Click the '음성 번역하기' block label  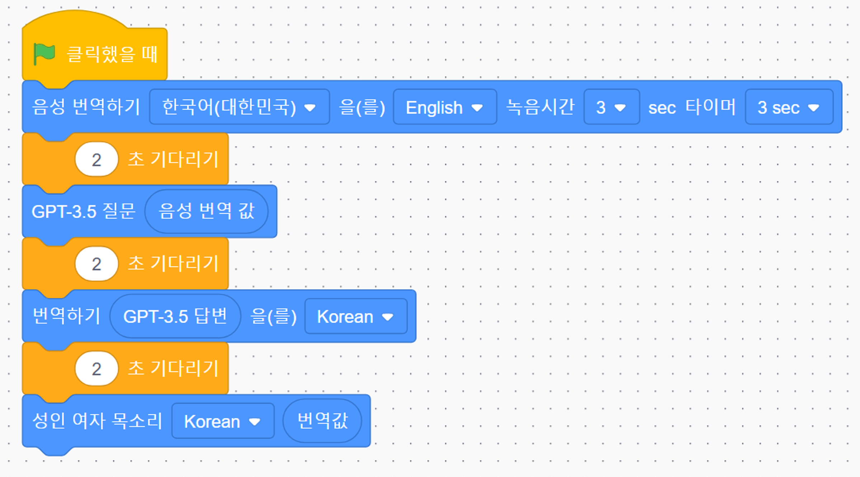pos(86,107)
